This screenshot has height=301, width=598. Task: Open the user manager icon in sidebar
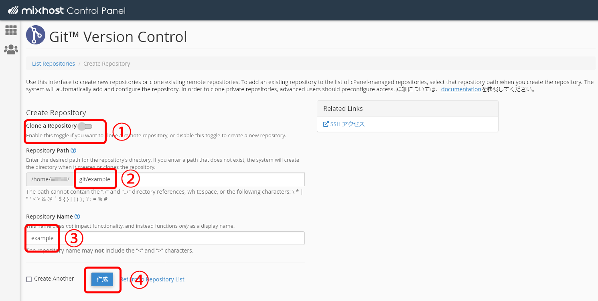[11, 50]
